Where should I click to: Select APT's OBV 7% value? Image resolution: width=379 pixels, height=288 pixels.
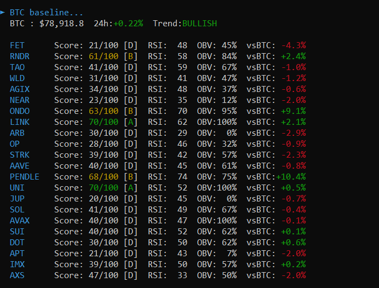[232, 254]
